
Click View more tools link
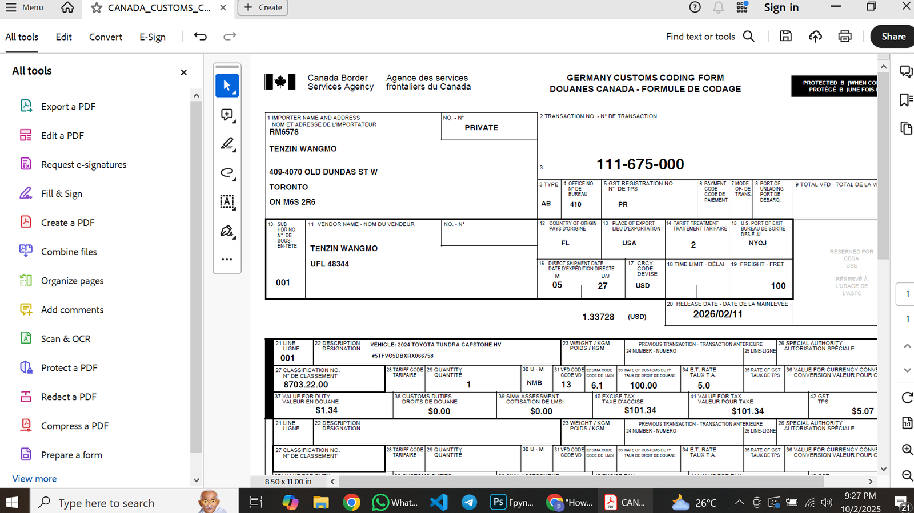[x=34, y=479]
